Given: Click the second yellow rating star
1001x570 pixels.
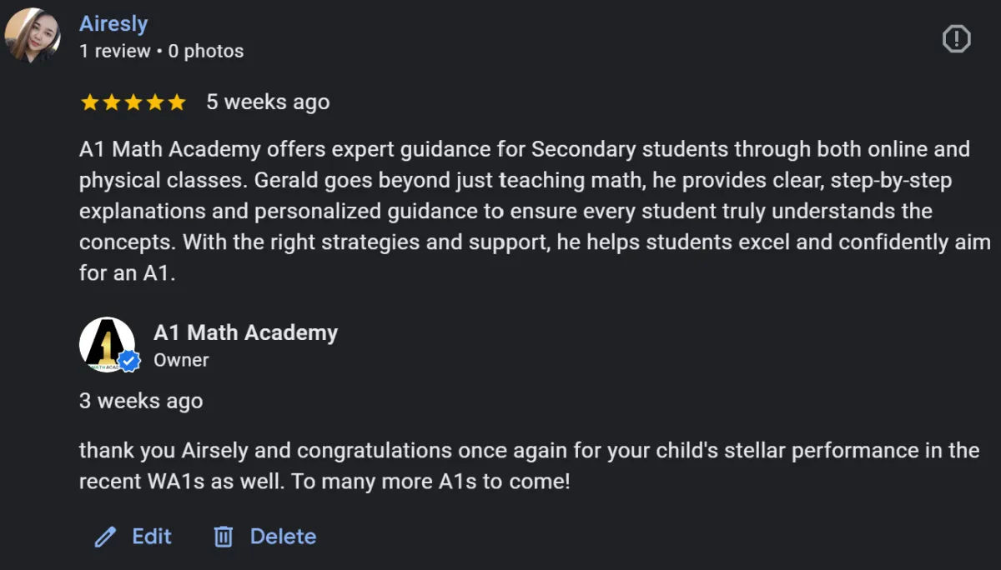Looking at the screenshot, I should click(111, 102).
